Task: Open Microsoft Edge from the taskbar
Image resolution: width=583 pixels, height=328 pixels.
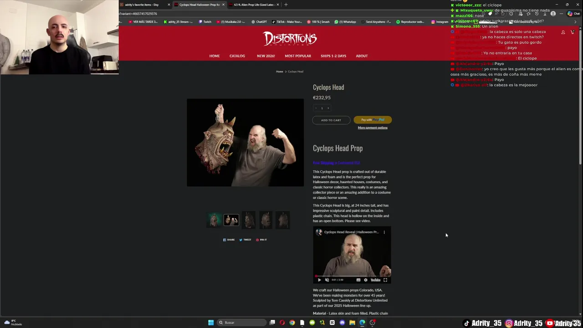Action: click(x=362, y=323)
